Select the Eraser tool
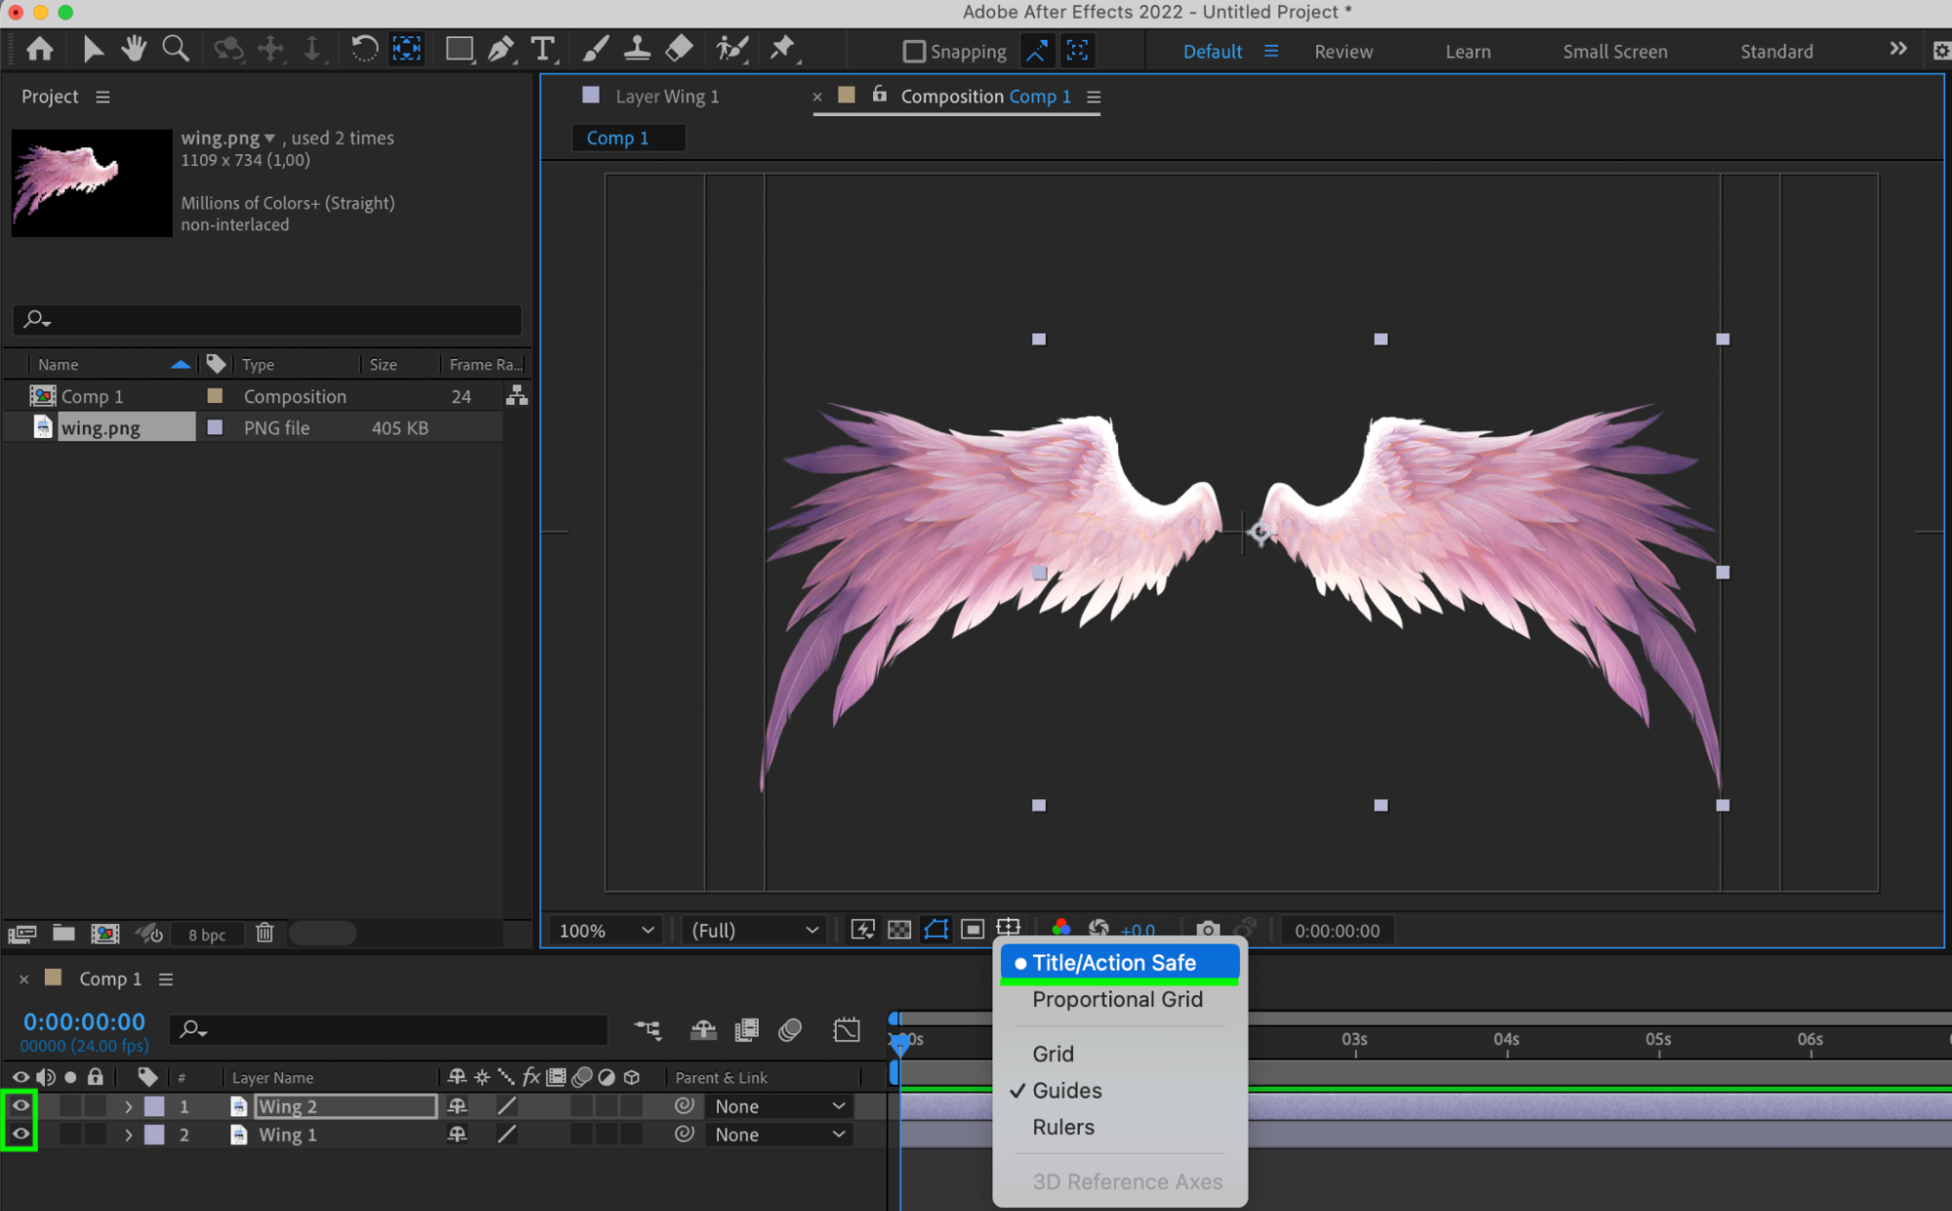The image size is (1952, 1211). pos(679,49)
